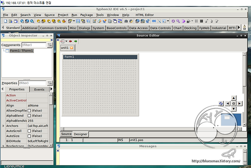
Task: Click the red back arrow in Source Editor
Action: 70,41
